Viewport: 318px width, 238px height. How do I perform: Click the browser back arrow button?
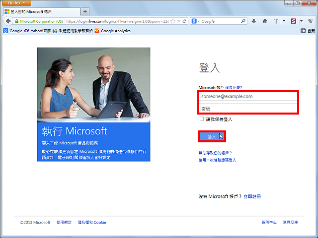[x=8, y=21]
